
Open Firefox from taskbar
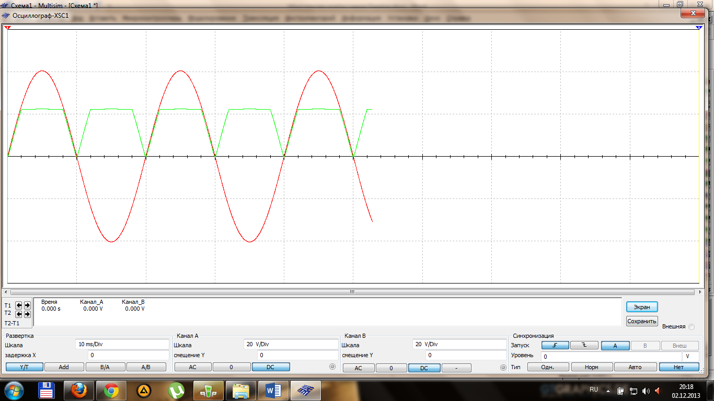pos(79,390)
